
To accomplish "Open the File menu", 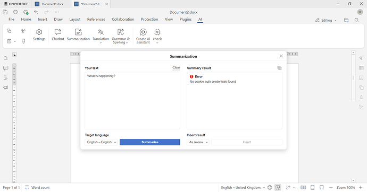I will coord(11,20).
